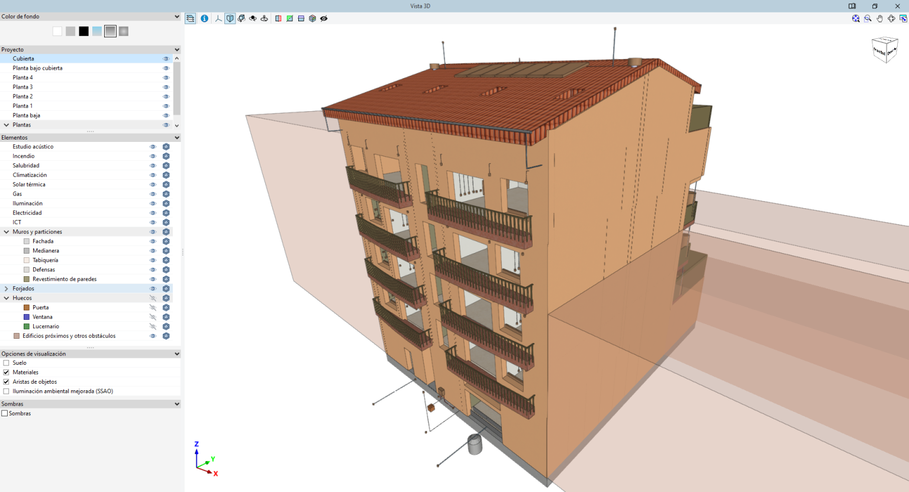Expand the Forjados tree node
Screen dimensions: 909x492
[x=7, y=288]
